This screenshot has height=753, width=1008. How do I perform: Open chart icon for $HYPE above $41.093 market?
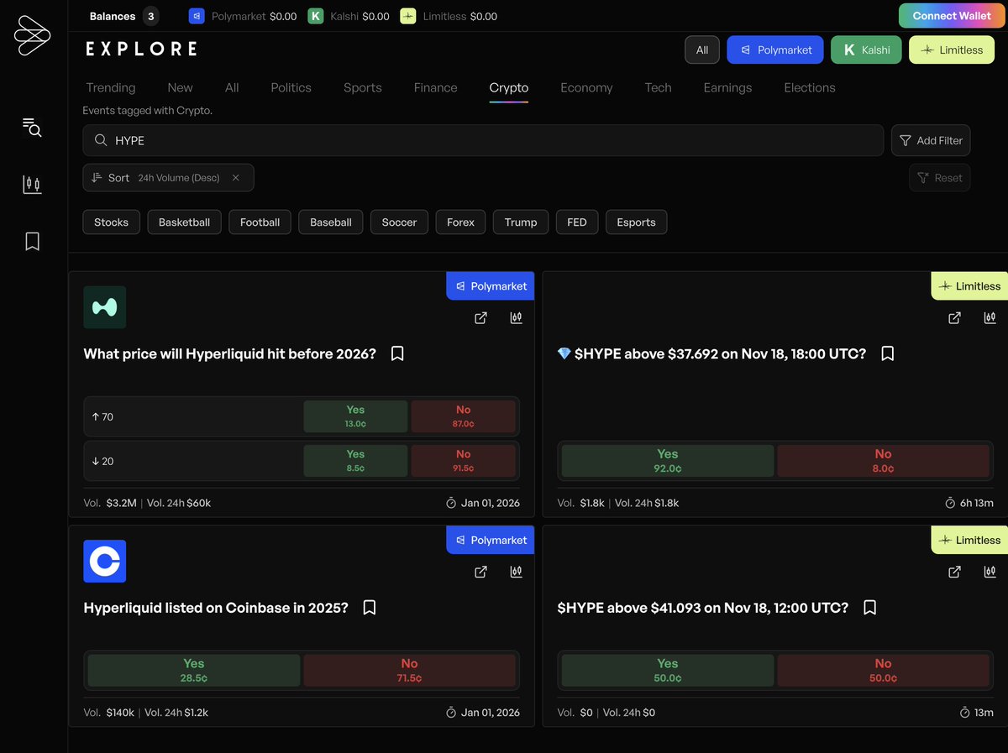[x=990, y=572]
